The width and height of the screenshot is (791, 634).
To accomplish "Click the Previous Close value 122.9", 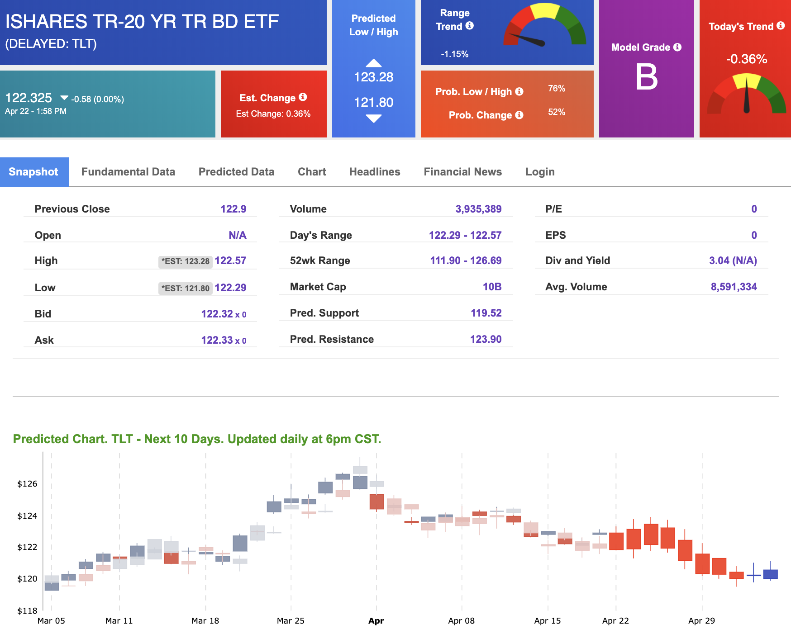I will tap(233, 209).
